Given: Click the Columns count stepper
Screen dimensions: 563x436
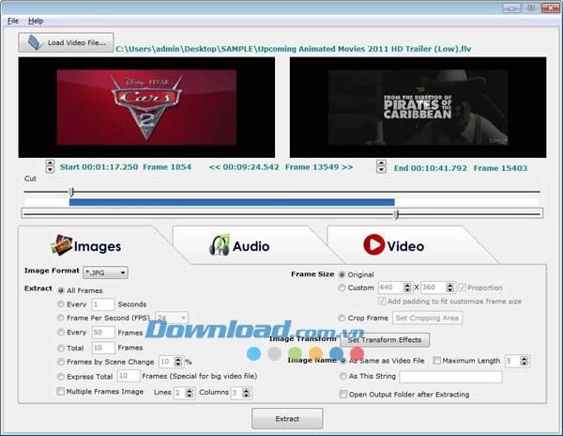Looking at the screenshot, I should coord(246,393).
